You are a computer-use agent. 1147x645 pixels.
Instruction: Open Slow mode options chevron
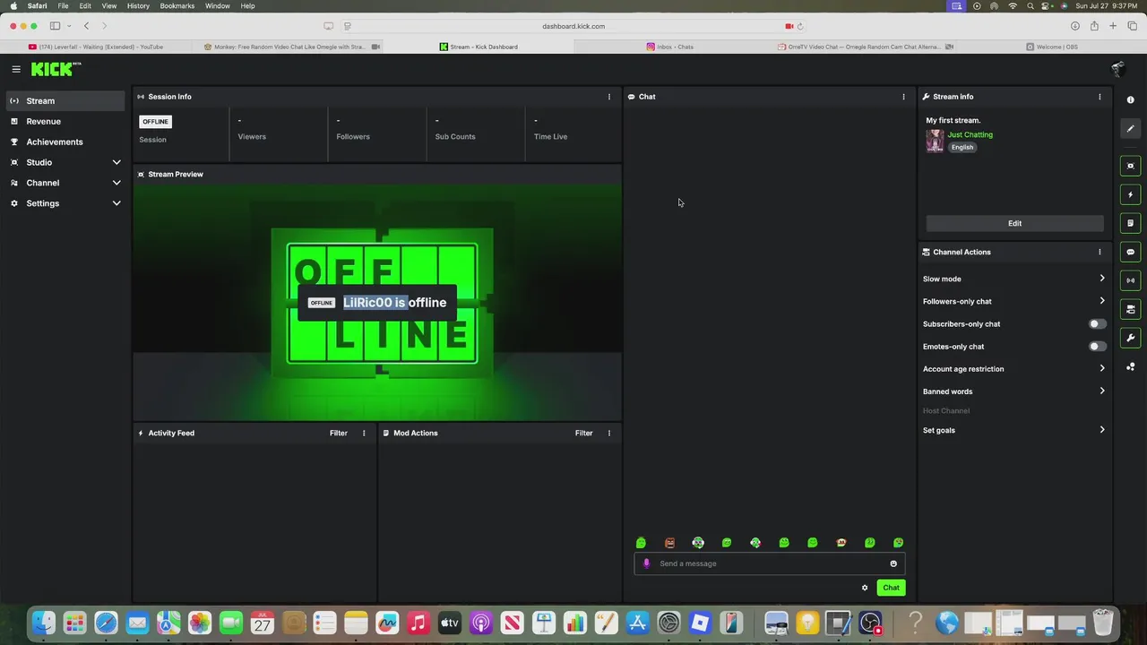click(x=1101, y=279)
